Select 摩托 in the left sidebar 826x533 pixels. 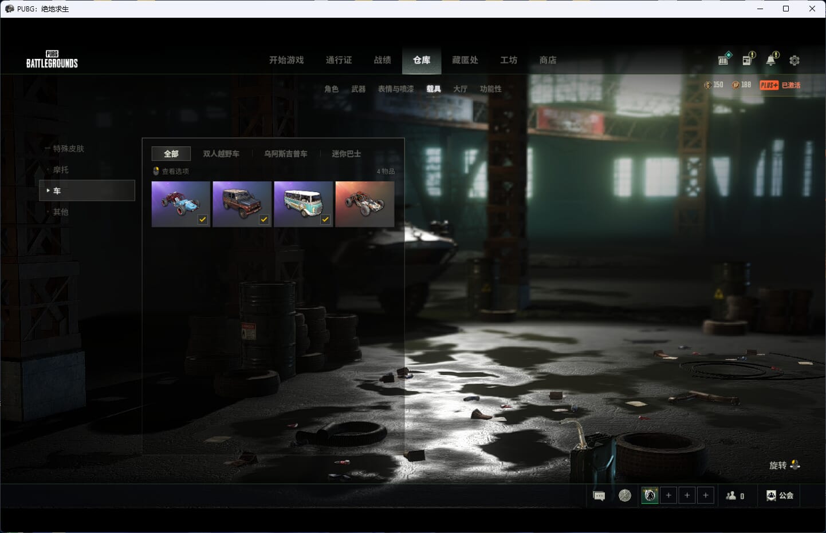point(61,170)
